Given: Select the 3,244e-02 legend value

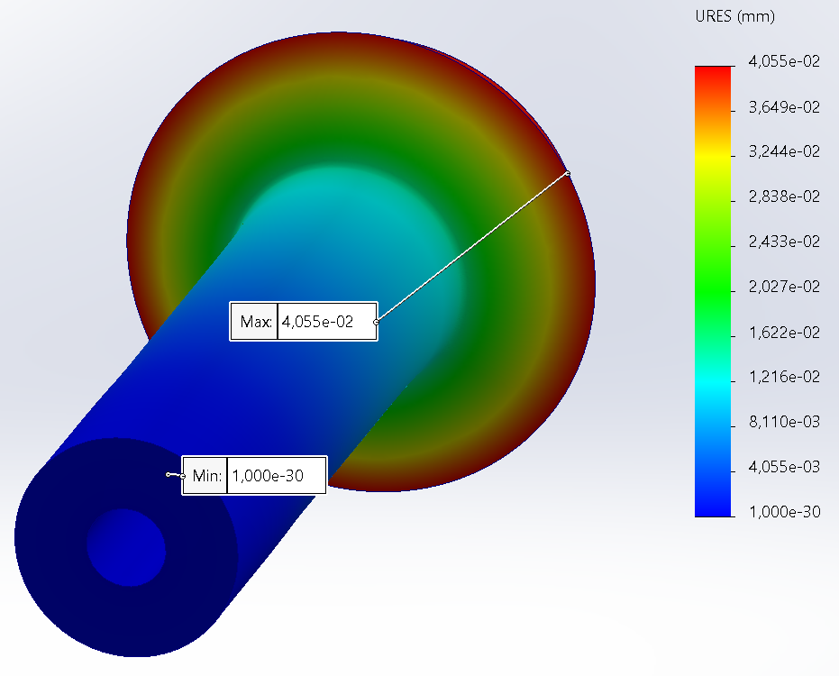Looking at the screenshot, I should pos(784,152).
